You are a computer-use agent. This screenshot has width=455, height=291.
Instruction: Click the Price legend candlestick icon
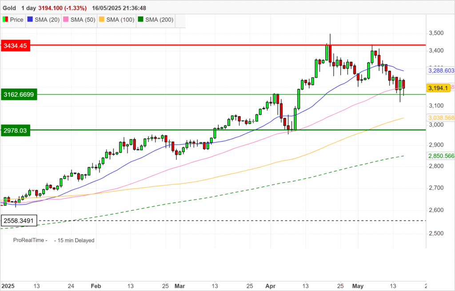point(6,20)
